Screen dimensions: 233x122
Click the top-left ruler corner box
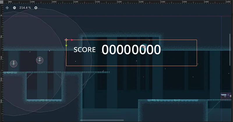1,2
